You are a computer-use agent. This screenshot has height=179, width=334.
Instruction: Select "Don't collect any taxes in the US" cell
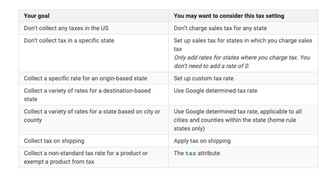point(66,28)
